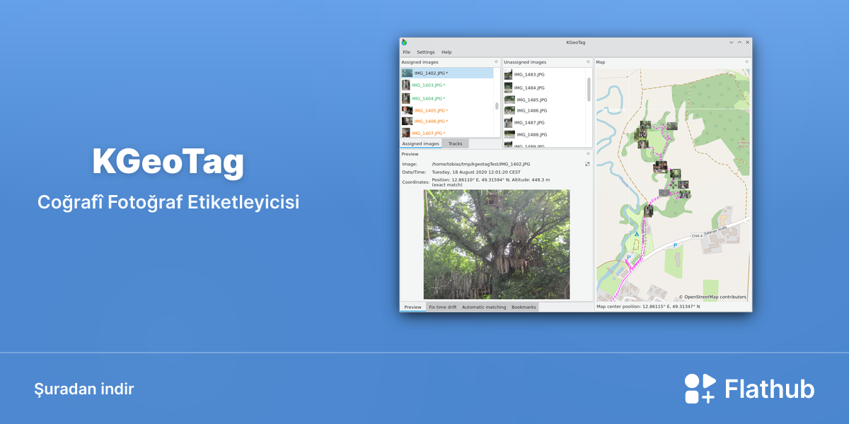The height and width of the screenshot is (424, 849).
Task: Click the KGeoTag application icon in title bar
Action: [404, 42]
